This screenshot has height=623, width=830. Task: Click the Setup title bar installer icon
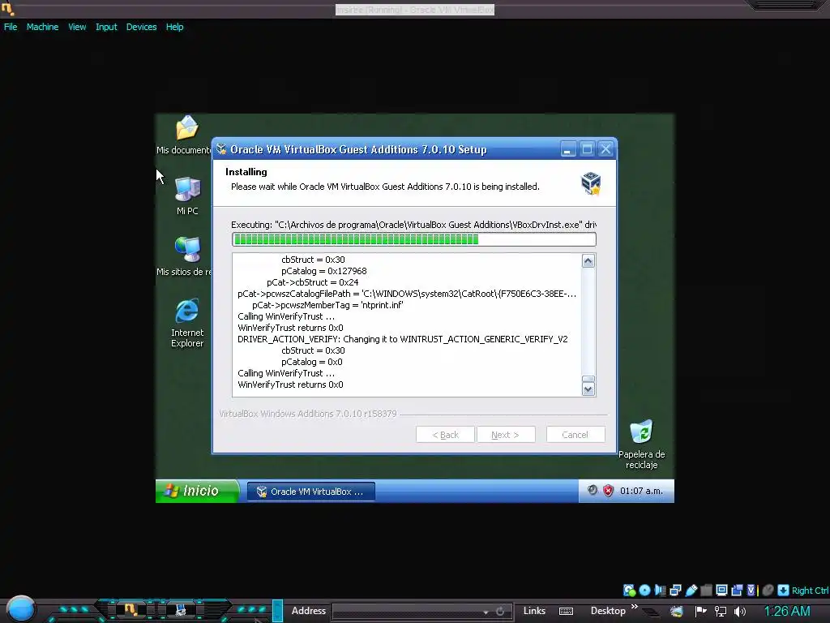(x=221, y=149)
